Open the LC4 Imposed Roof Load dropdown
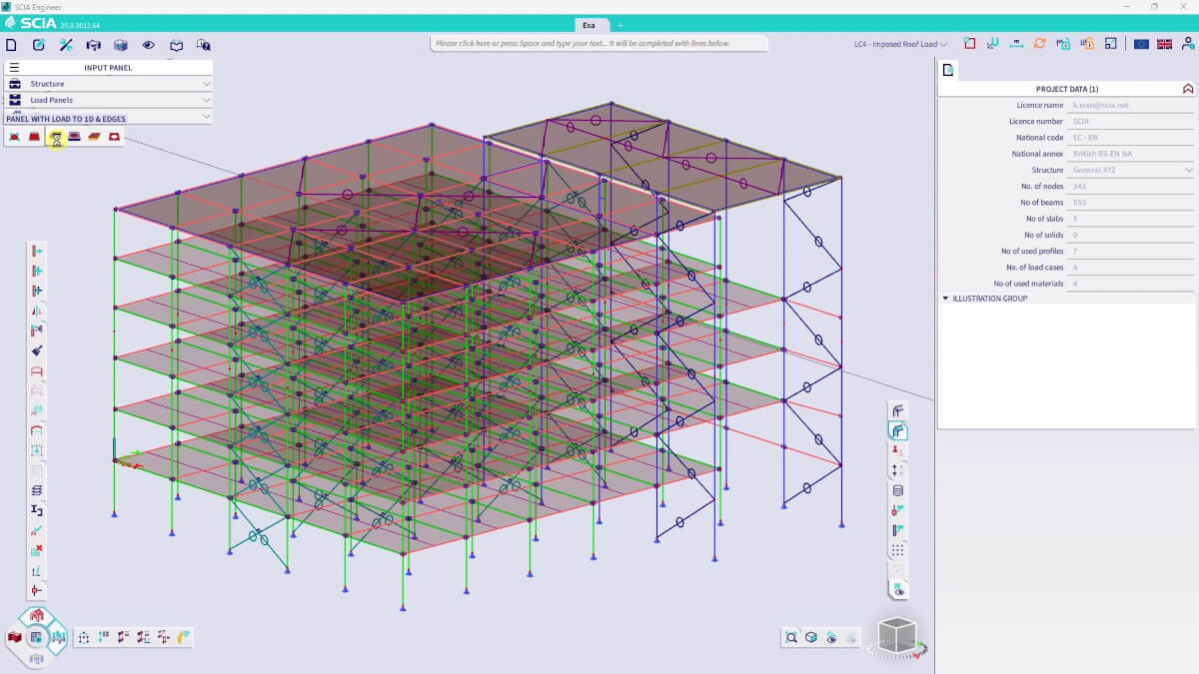The width and height of the screenshot is (1199, 674). (x=900, y=44)
